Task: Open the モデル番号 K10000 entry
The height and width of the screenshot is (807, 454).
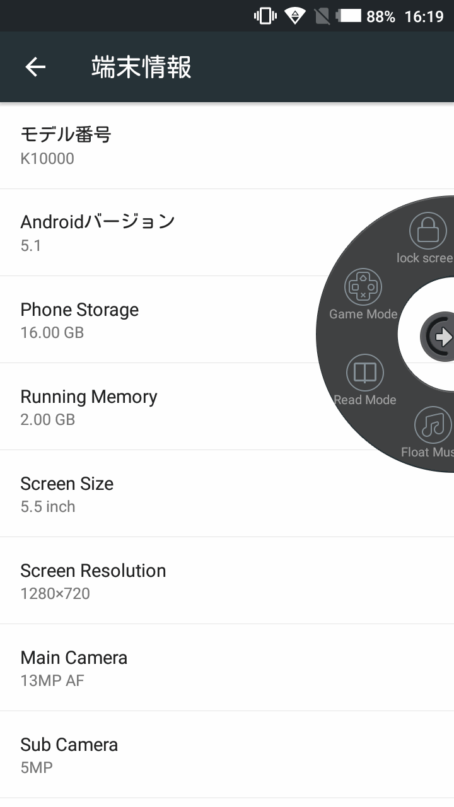Action: coord(158,146)
